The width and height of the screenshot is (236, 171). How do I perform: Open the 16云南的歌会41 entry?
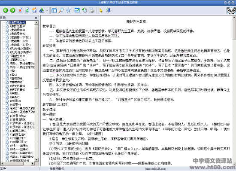19,160
